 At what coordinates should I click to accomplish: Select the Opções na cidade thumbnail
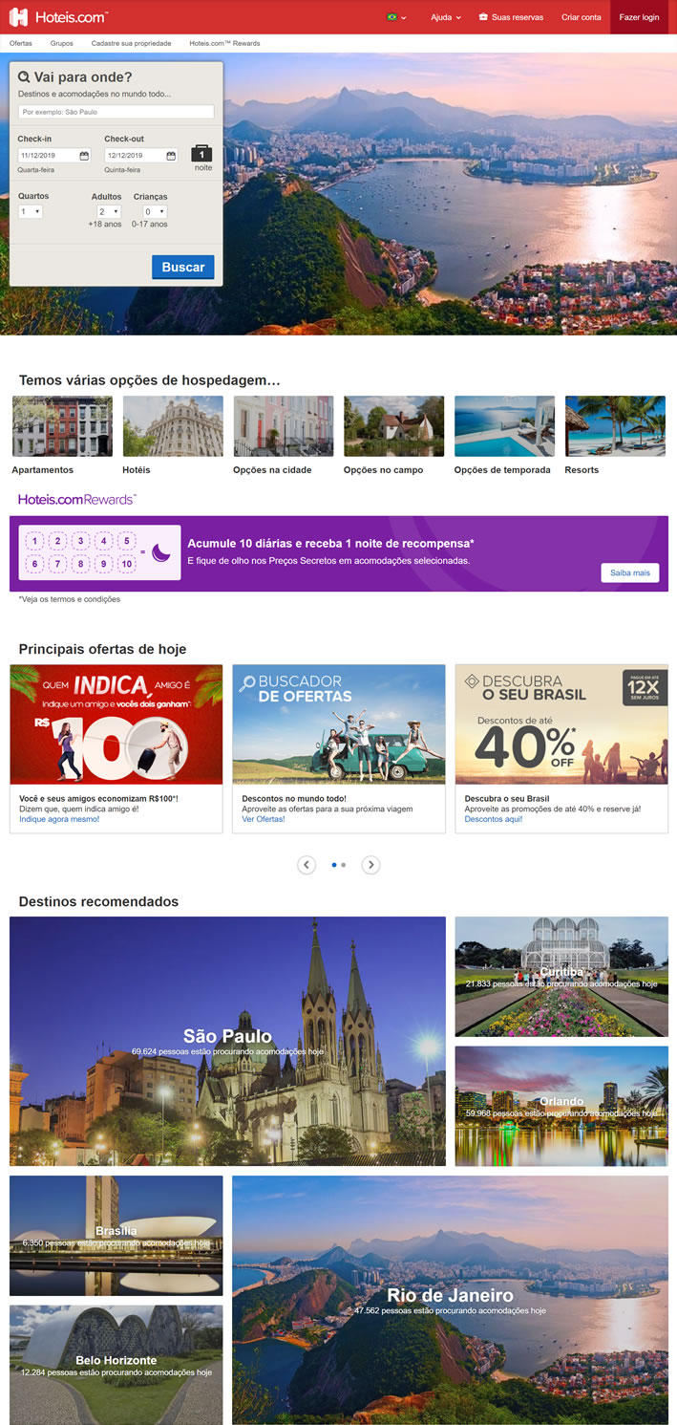tap(284, 426)
